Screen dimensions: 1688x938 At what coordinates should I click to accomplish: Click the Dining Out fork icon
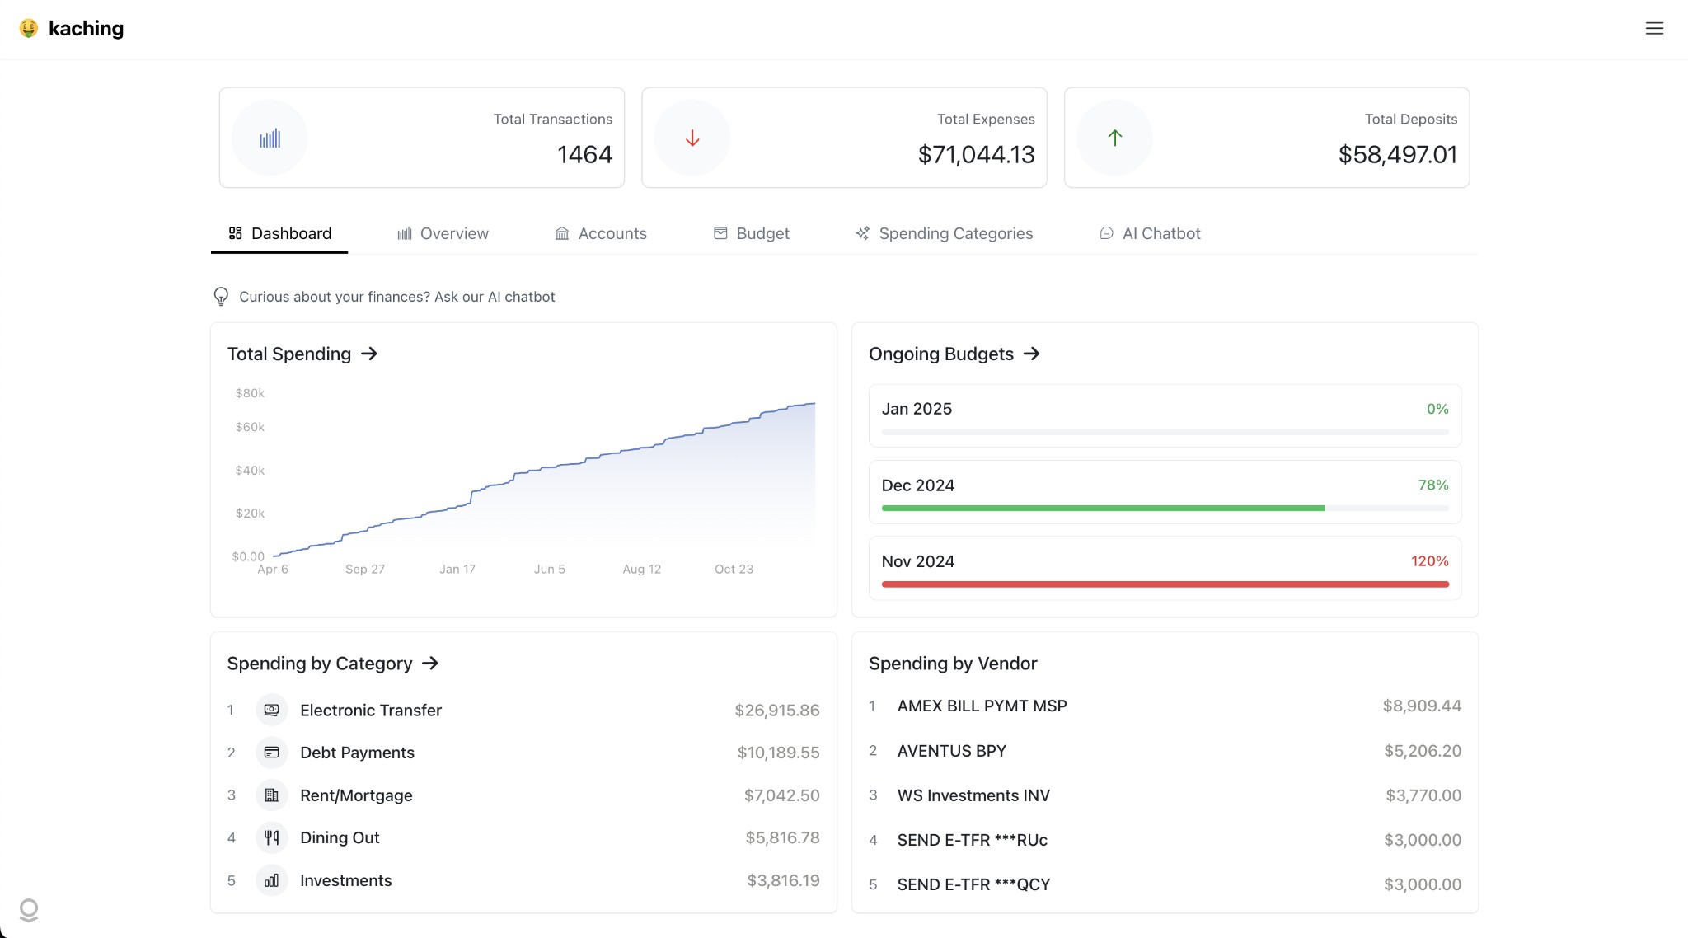click(x=271, y=838)
